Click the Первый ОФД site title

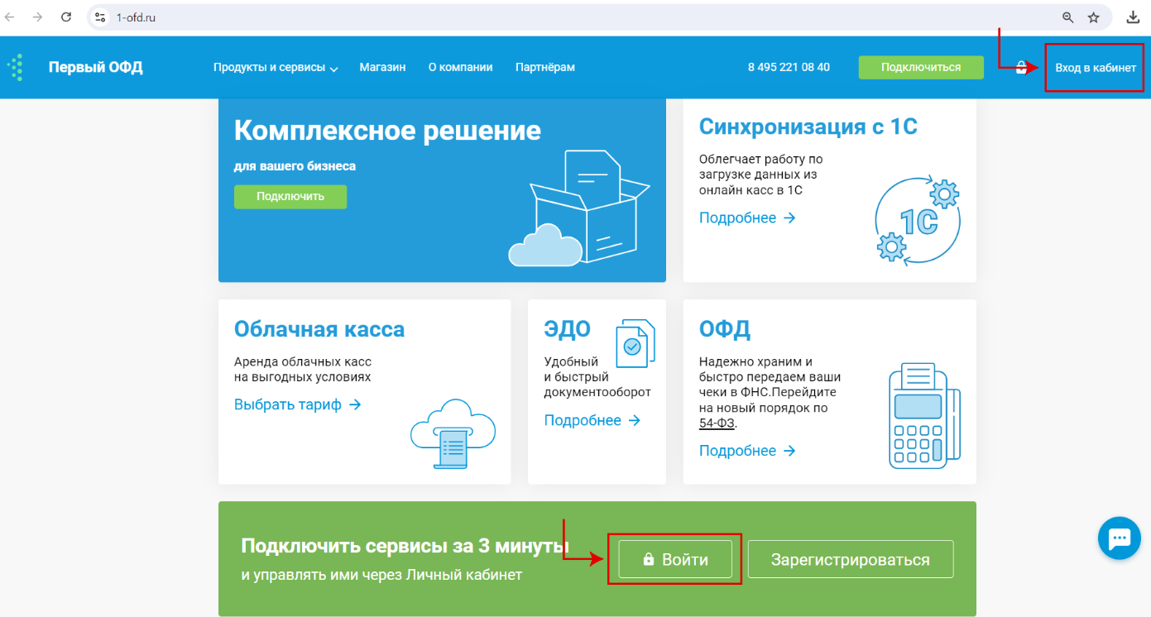tap(96, 68)
